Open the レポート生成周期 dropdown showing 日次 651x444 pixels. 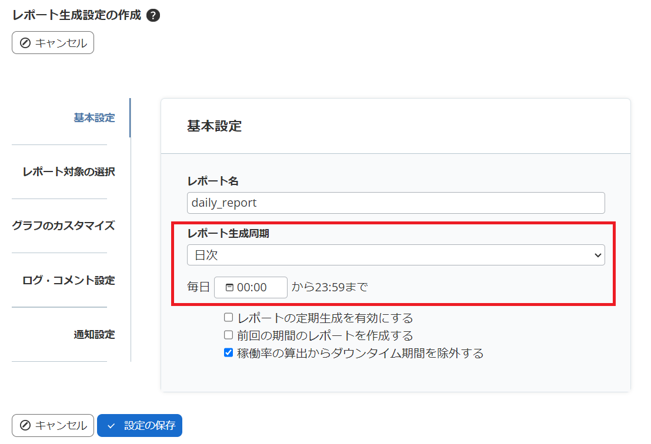click(x=395, y=255)
